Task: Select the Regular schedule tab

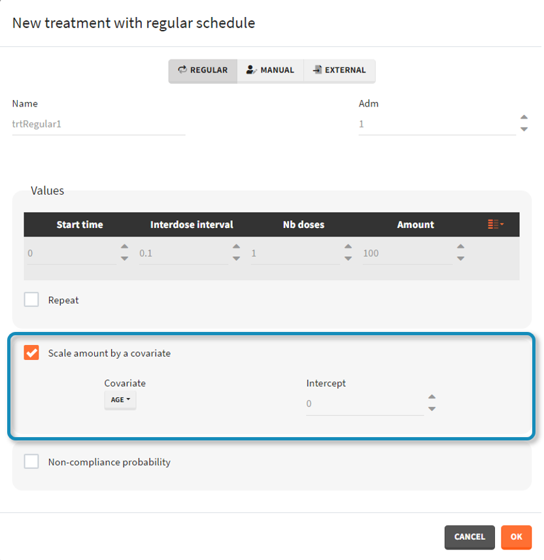Action: [203, 71]
